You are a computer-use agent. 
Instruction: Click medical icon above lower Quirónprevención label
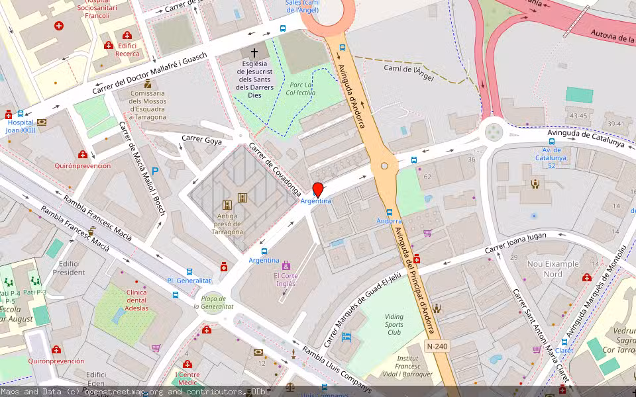point(56,349)
